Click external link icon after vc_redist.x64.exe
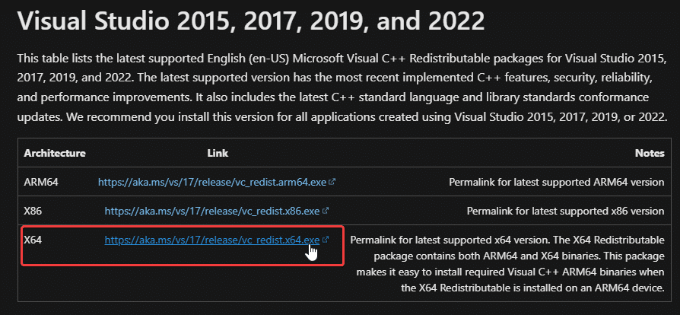The height and width of the screenshot is (315, 680). (326, 240)
